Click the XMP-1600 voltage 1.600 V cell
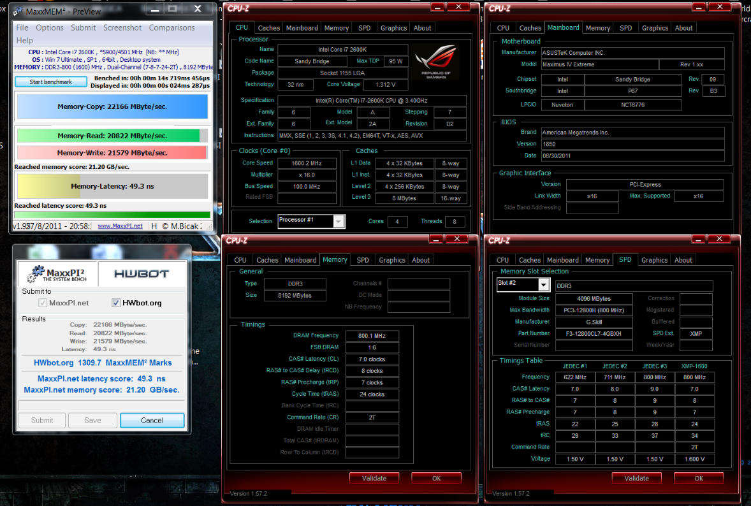Image resolution: width=751 pixels, height=506 pixels. tap(694, 459)
